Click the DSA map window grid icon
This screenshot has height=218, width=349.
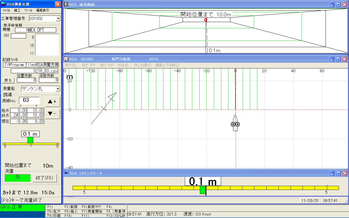point(66,59)
